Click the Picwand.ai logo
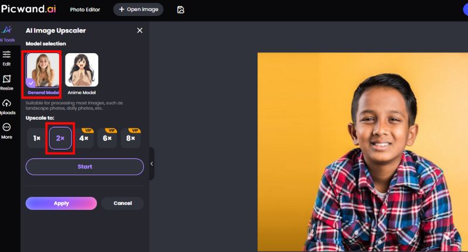Image resolution: width=468 pixels, height=252 pixels. (29, 9)
